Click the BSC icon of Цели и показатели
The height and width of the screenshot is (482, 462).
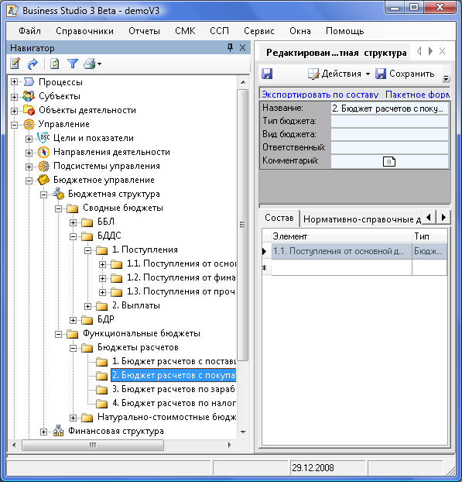click(43, 137)
